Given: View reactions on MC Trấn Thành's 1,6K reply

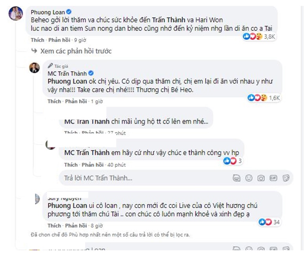Looking at the screenshot, I should 263,98.
